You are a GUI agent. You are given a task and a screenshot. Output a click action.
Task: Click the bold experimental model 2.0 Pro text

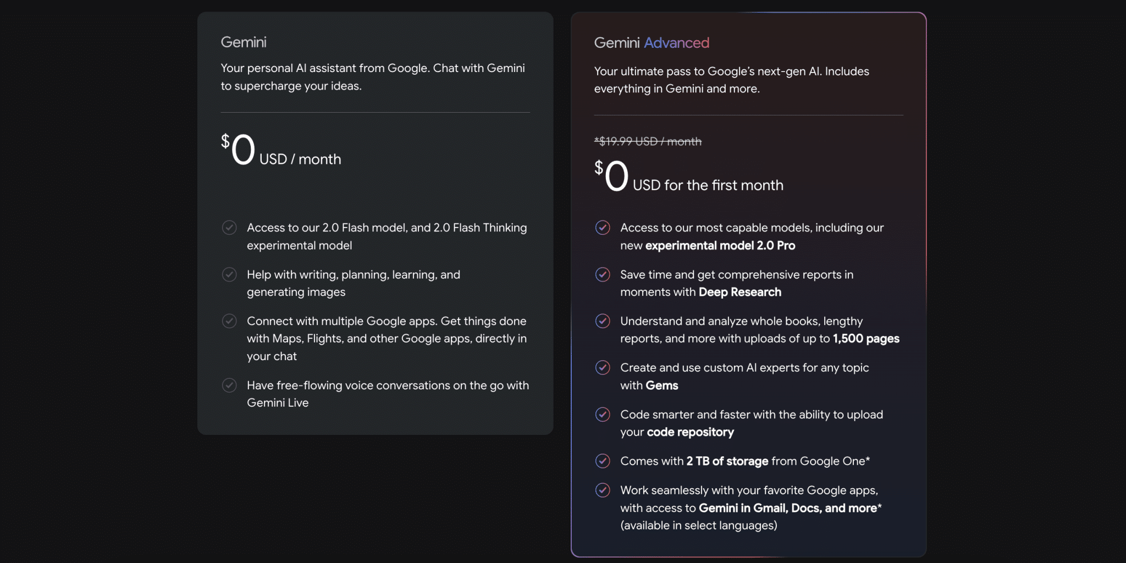pyautogui.click(x=720, y=246)
